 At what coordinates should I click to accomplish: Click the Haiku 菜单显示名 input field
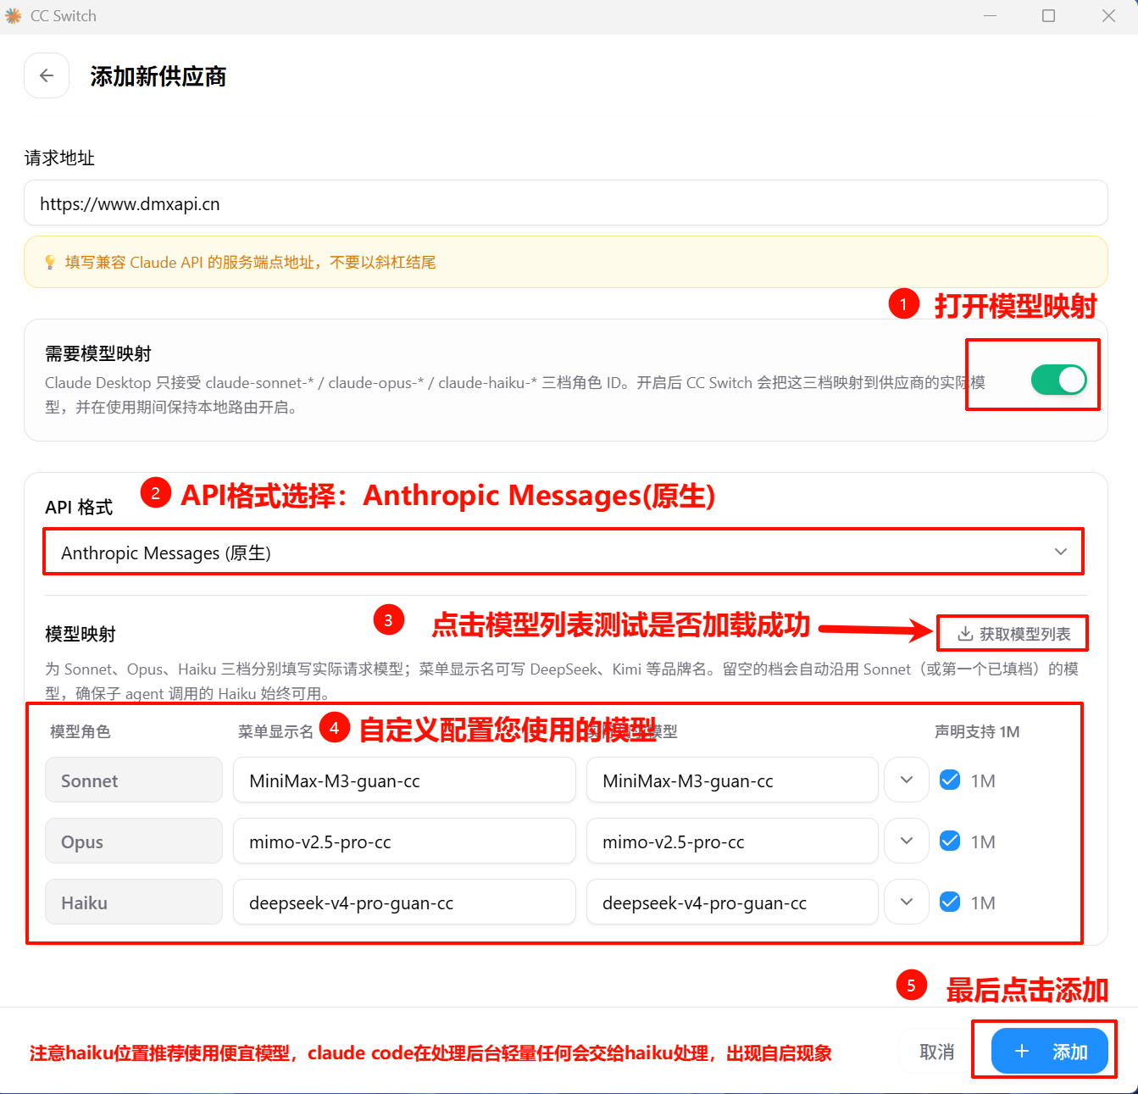404,902
